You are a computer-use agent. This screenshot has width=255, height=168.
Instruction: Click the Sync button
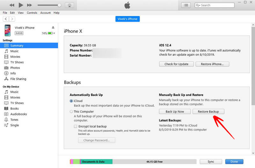(x=211, y=162)
